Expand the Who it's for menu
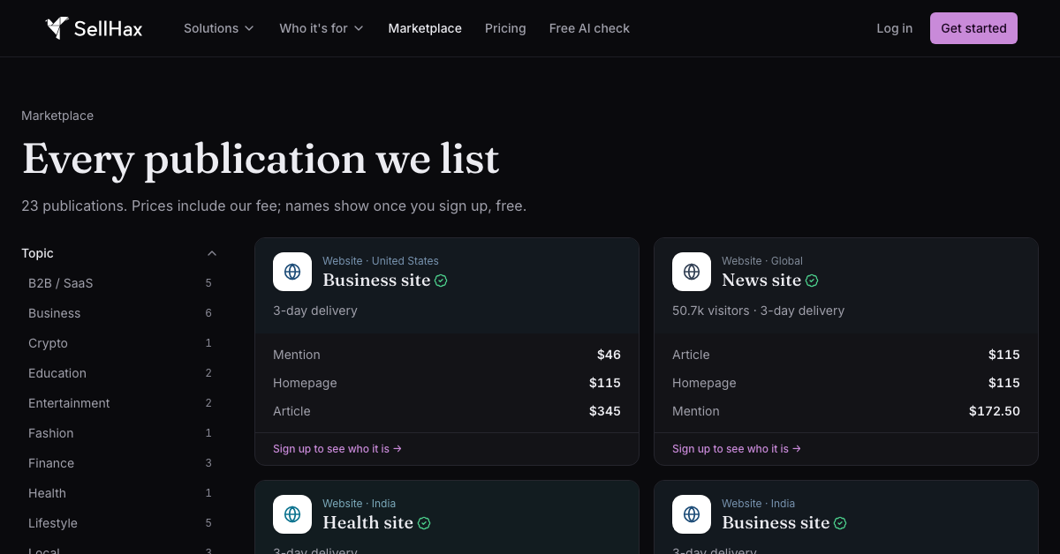 coord(322,28)
